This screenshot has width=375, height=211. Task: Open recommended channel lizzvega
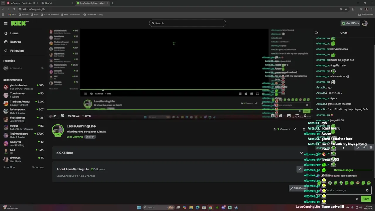(23, 159)
